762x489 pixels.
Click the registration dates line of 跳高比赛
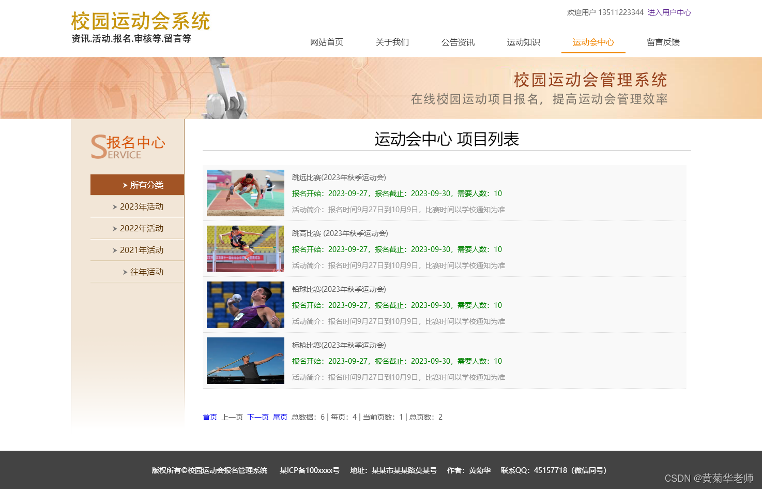pos(397,249)
